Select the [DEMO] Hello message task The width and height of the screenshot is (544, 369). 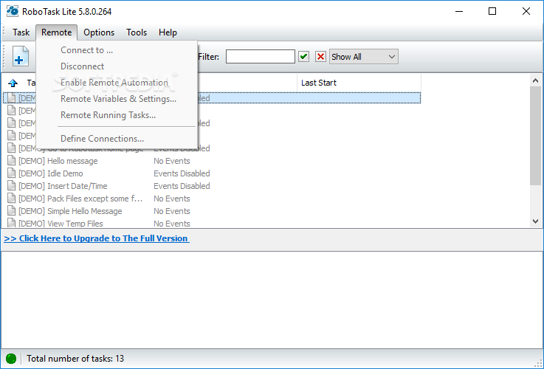point(58,161)
